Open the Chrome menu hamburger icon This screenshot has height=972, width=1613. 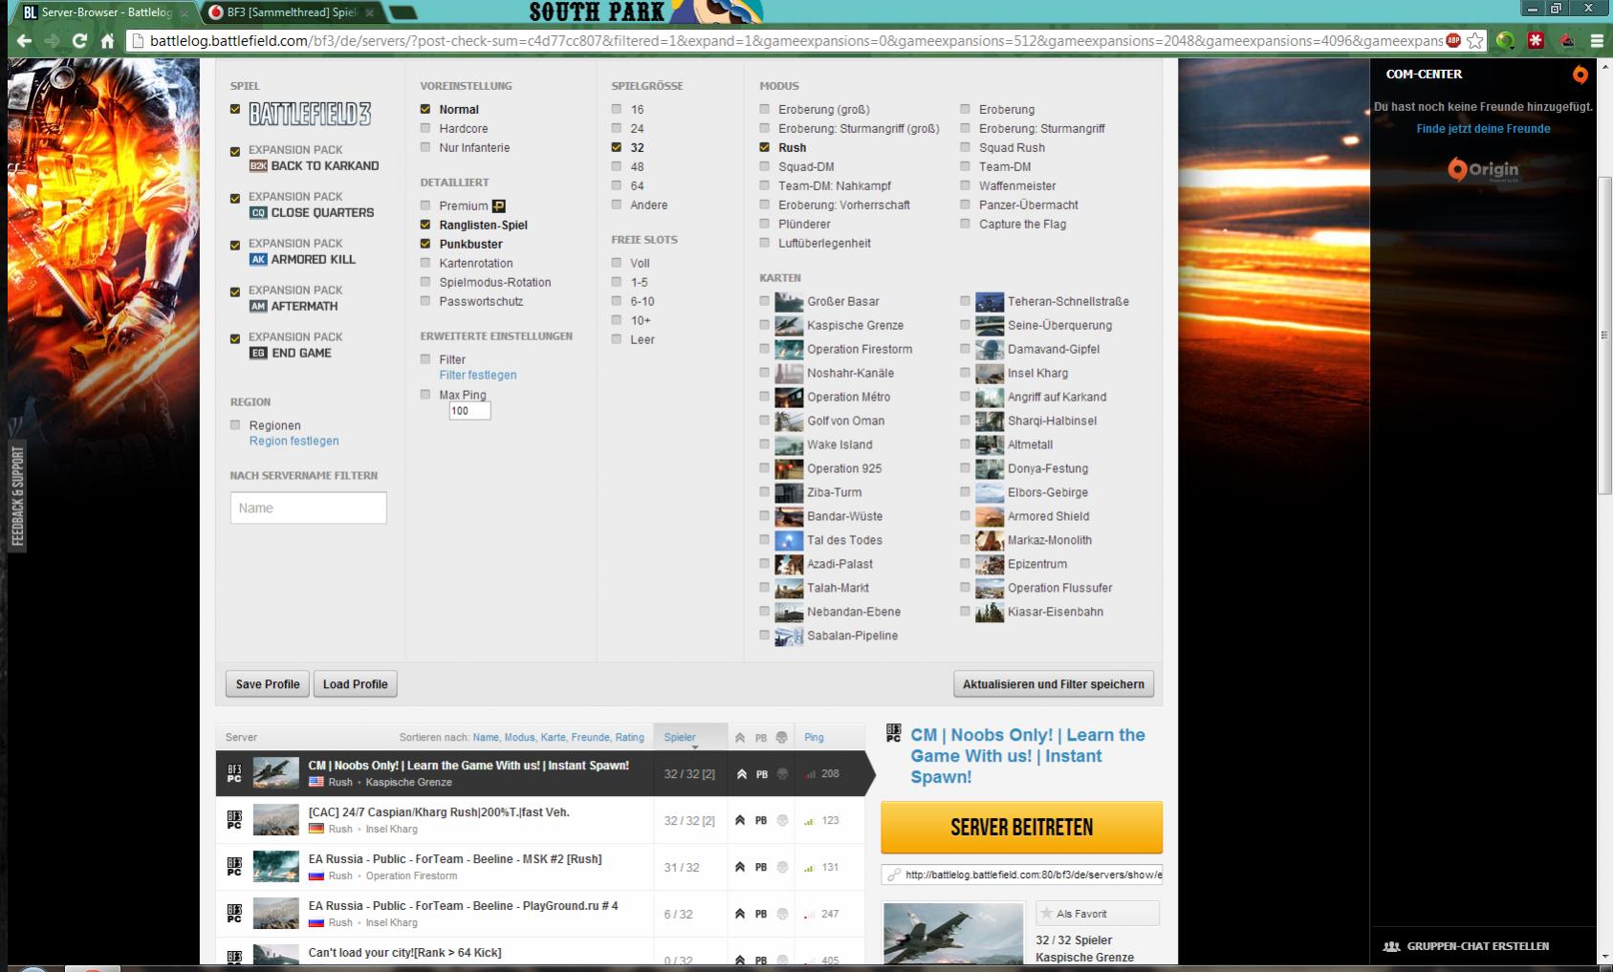point(1597,41)
